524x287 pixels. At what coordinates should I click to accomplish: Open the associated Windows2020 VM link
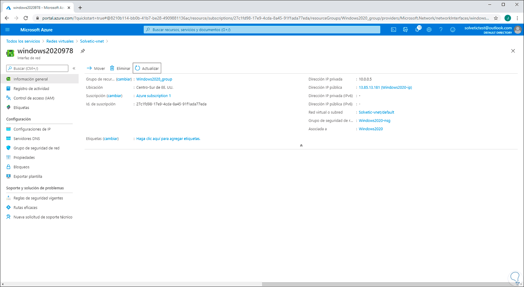point(371,129)
